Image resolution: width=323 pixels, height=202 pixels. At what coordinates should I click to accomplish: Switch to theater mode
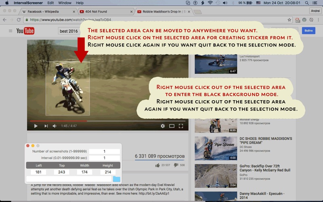172,126
